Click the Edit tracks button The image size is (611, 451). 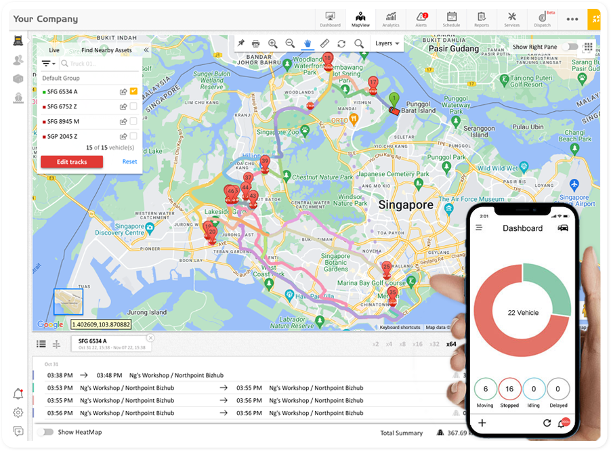pyautogui.click(x=72, y=162)
